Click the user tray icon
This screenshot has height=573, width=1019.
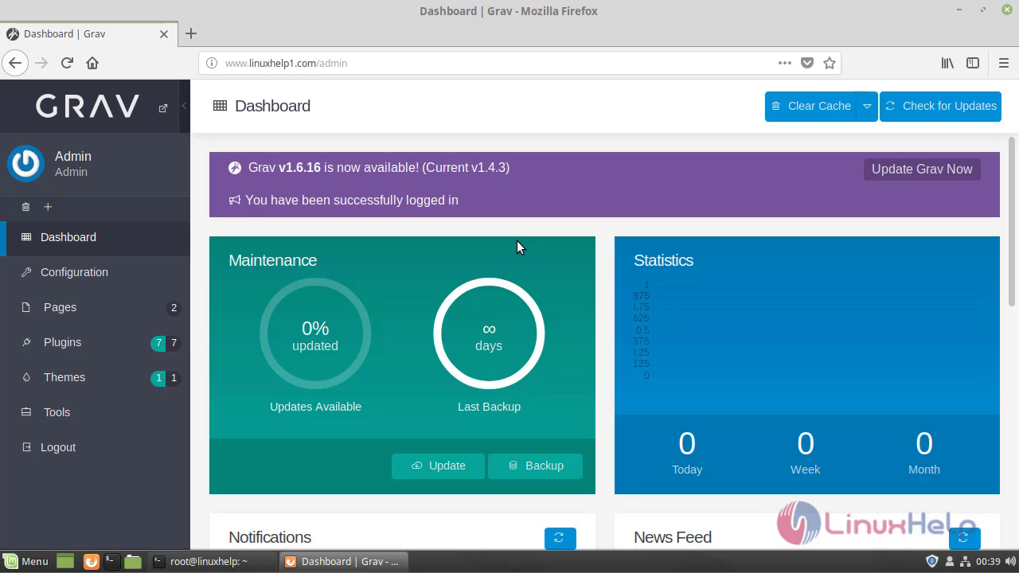[x=949, y=561]
